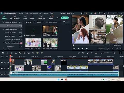This screenshot has height=93, width=124.
Task: Open the Grabar dropdown arrow
Action: point(43,22)
